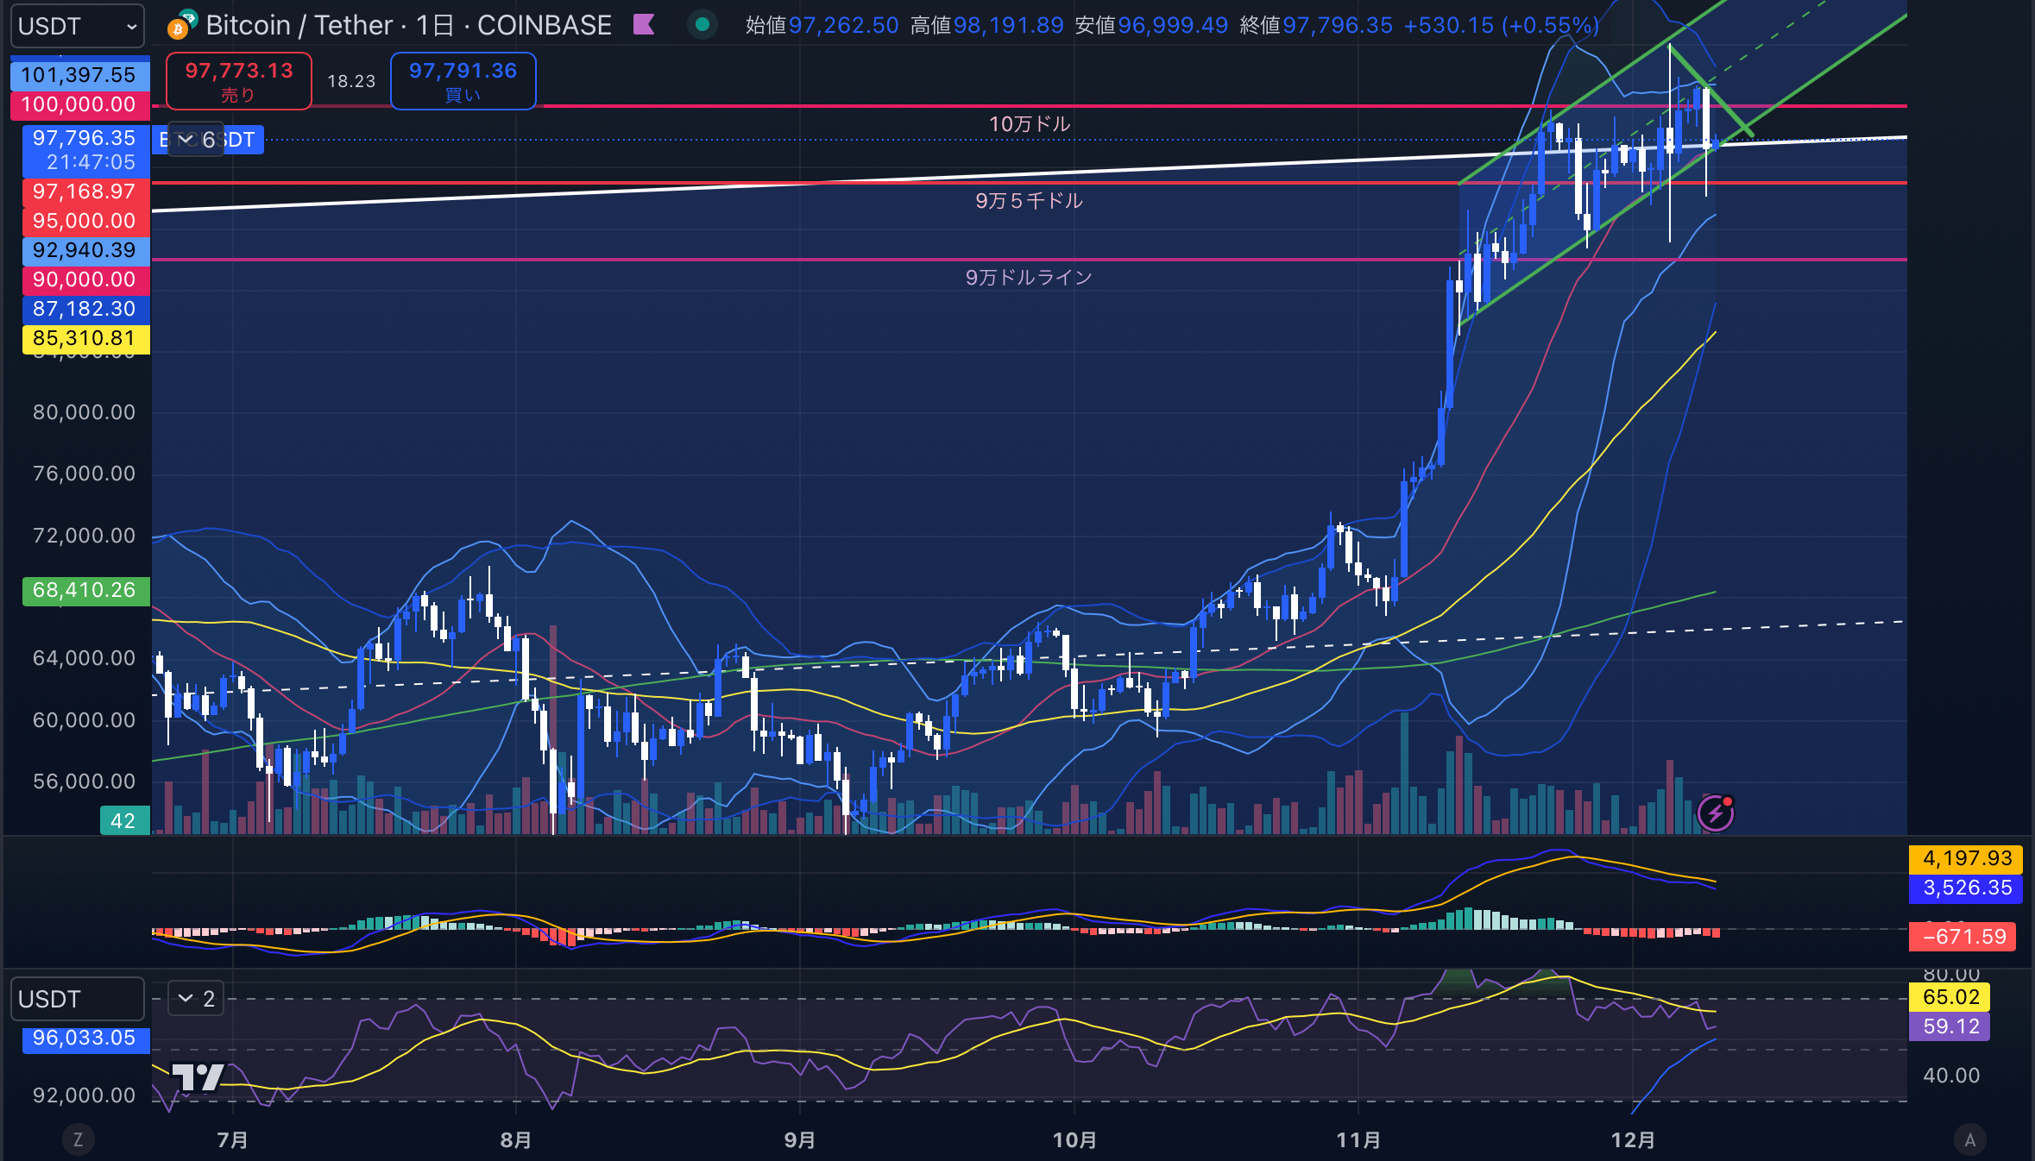2035x1161 pixels.
Task: Click the 64,000.00 axis price
Action: tap(84, 658)
